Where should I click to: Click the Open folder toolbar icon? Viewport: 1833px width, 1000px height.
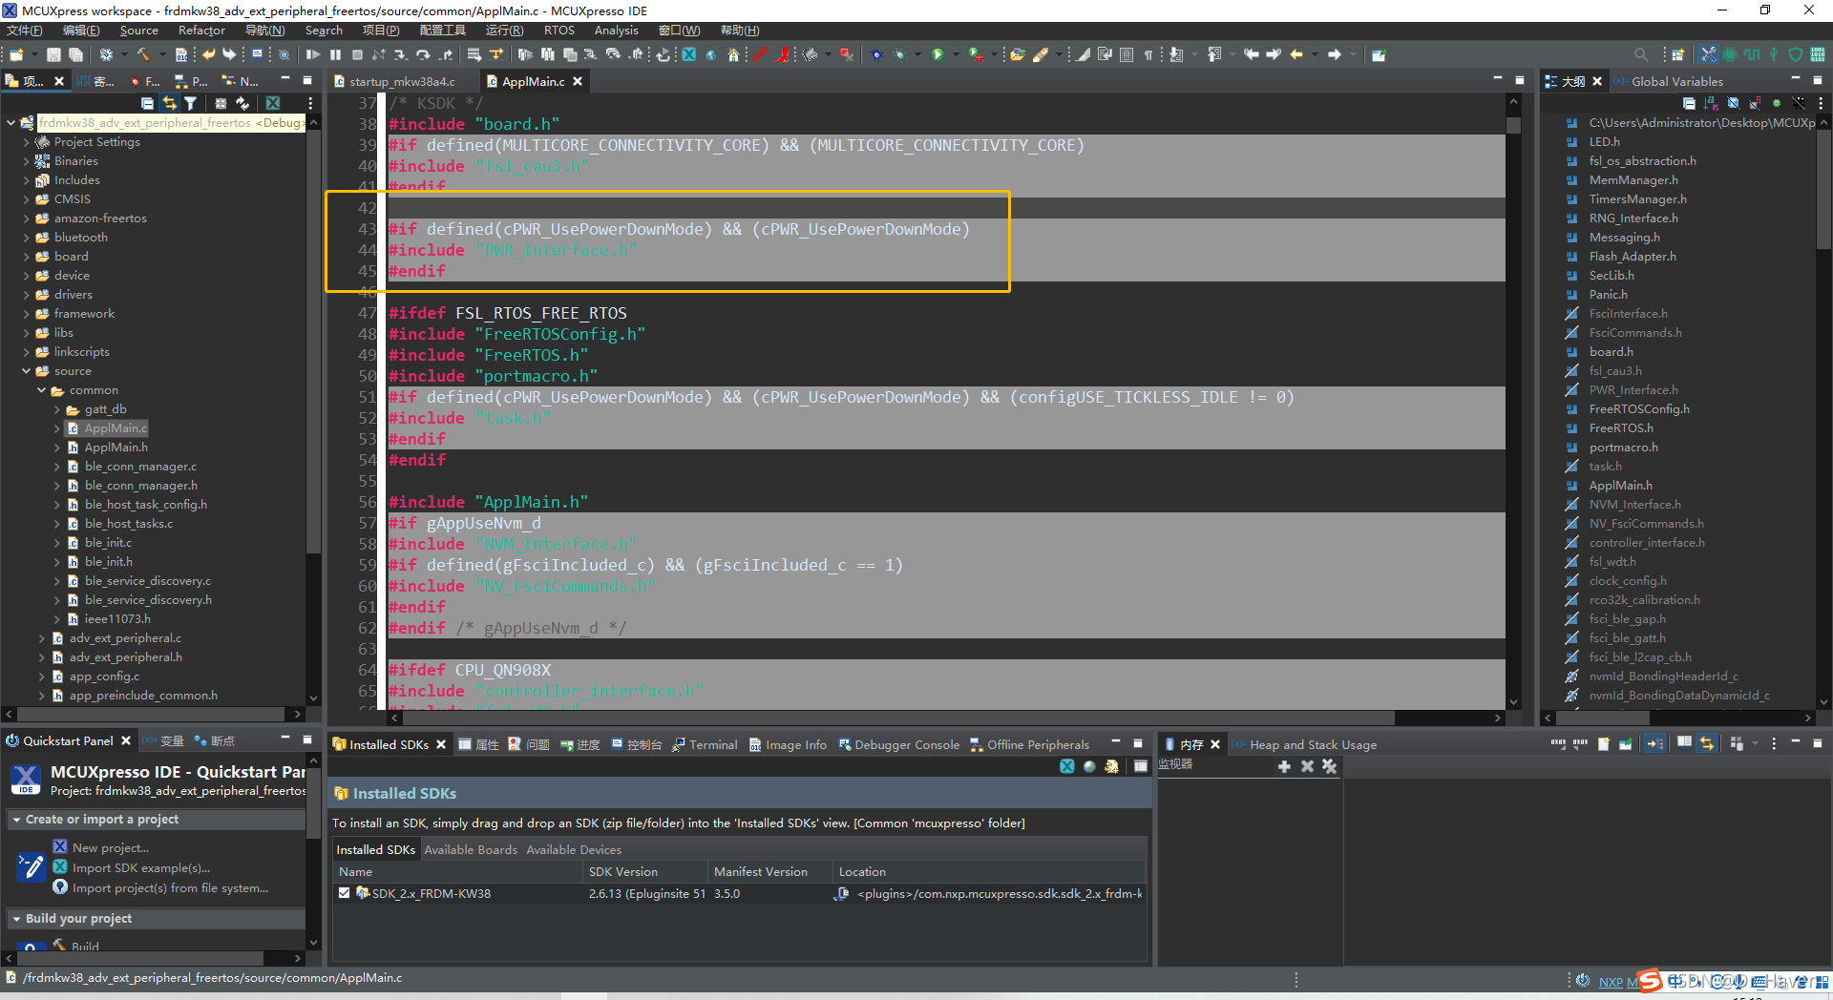1018,55
